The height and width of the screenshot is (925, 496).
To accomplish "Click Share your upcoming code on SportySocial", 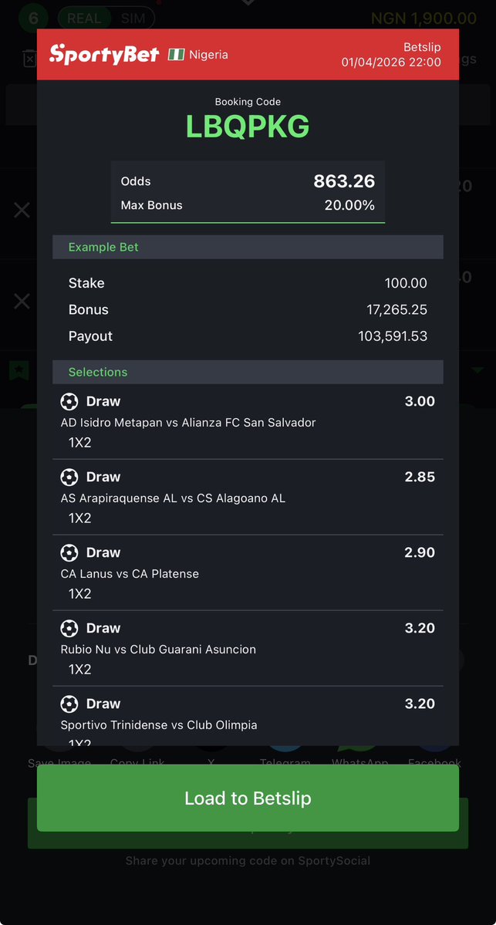I will point(248,861).
